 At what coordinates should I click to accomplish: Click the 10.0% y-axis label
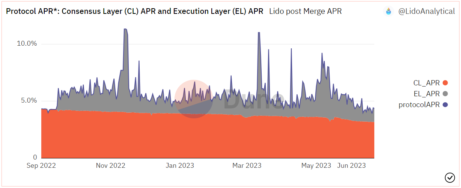click(27, 43)
